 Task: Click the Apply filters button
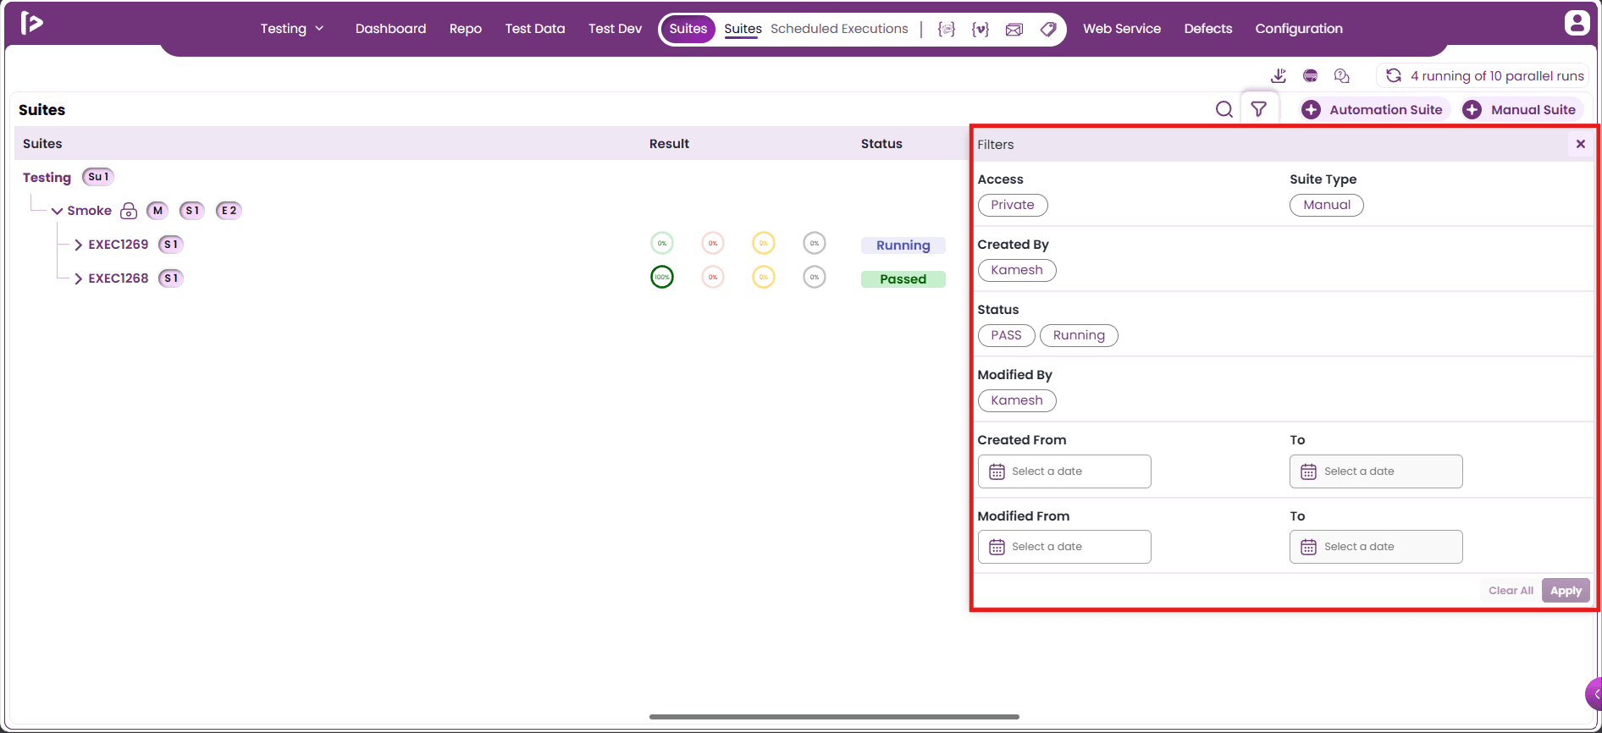click(1566, 591)
